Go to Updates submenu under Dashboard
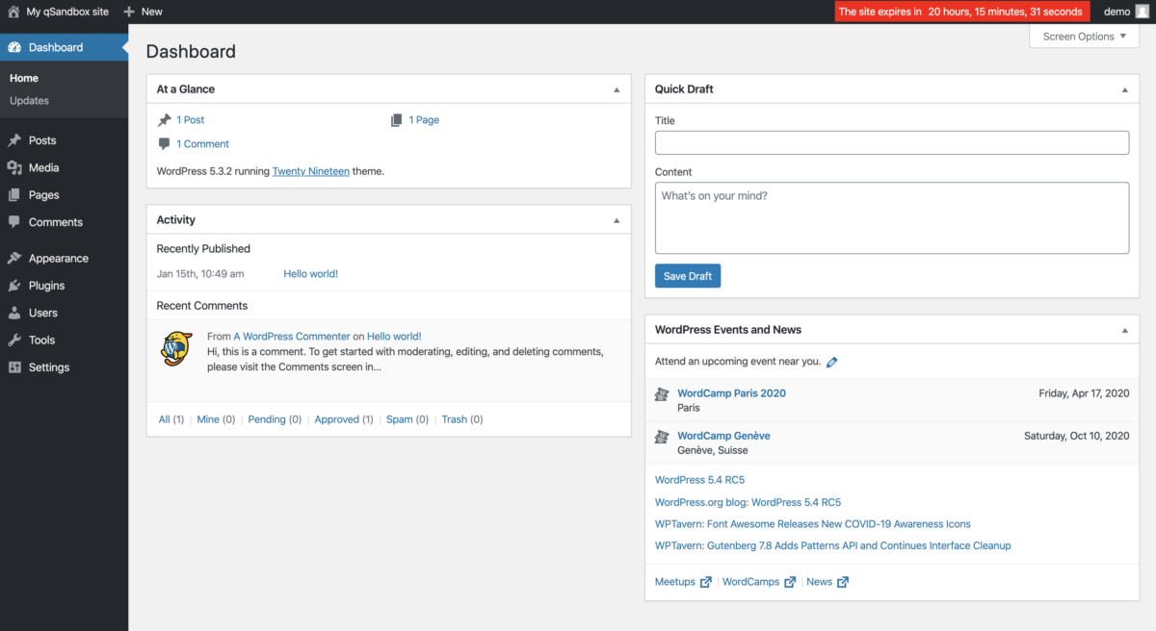The width and height of the screenshot is (1156, 631). click(x=29, y=101)
